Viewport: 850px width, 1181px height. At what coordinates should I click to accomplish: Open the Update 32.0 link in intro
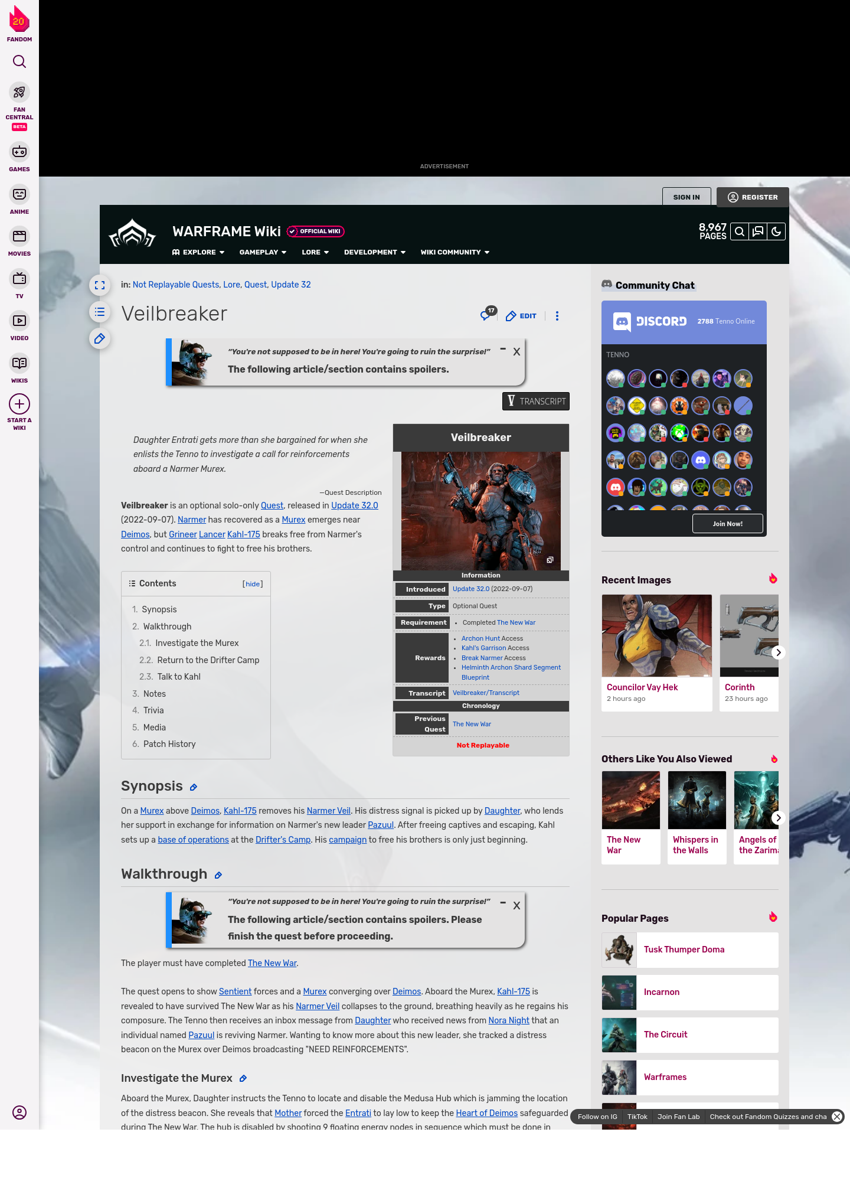click(354, 505)
